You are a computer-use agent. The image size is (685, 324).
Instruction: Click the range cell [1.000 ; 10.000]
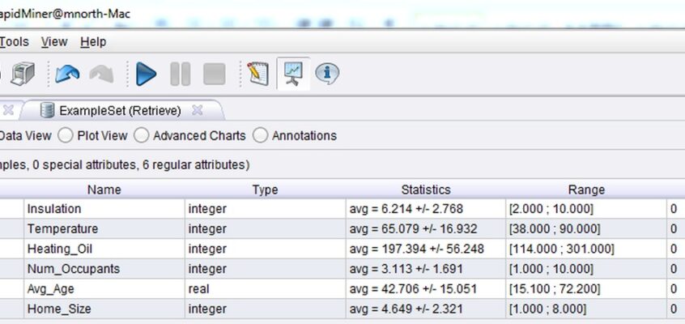(x=586, y=269)
